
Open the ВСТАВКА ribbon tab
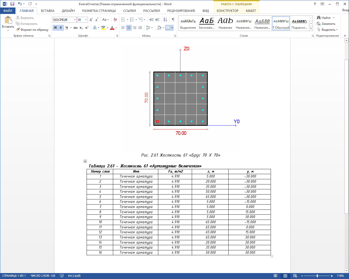click(x=47, y=11)
